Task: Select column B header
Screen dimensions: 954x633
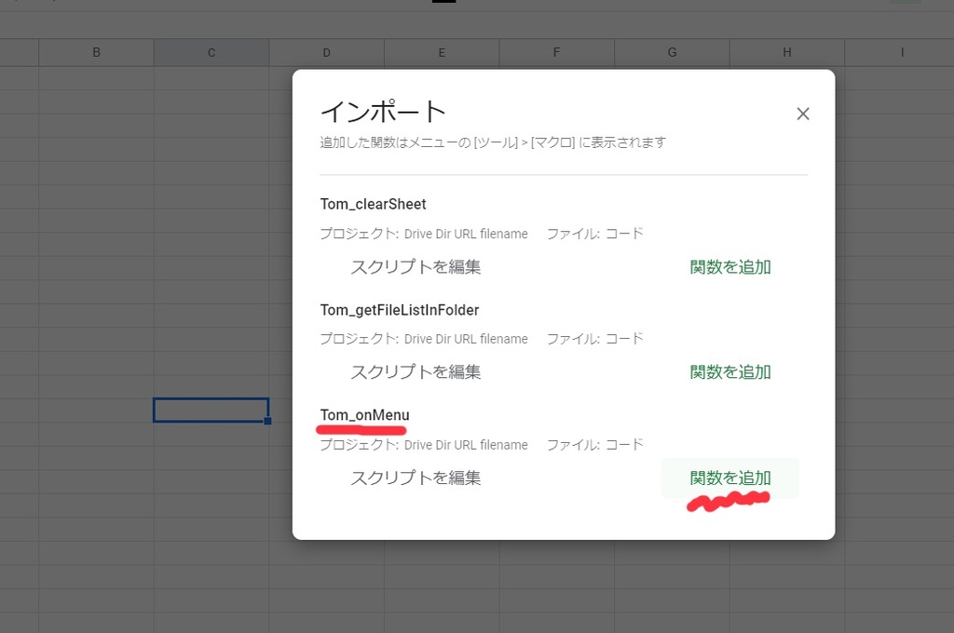Action: 96,53
